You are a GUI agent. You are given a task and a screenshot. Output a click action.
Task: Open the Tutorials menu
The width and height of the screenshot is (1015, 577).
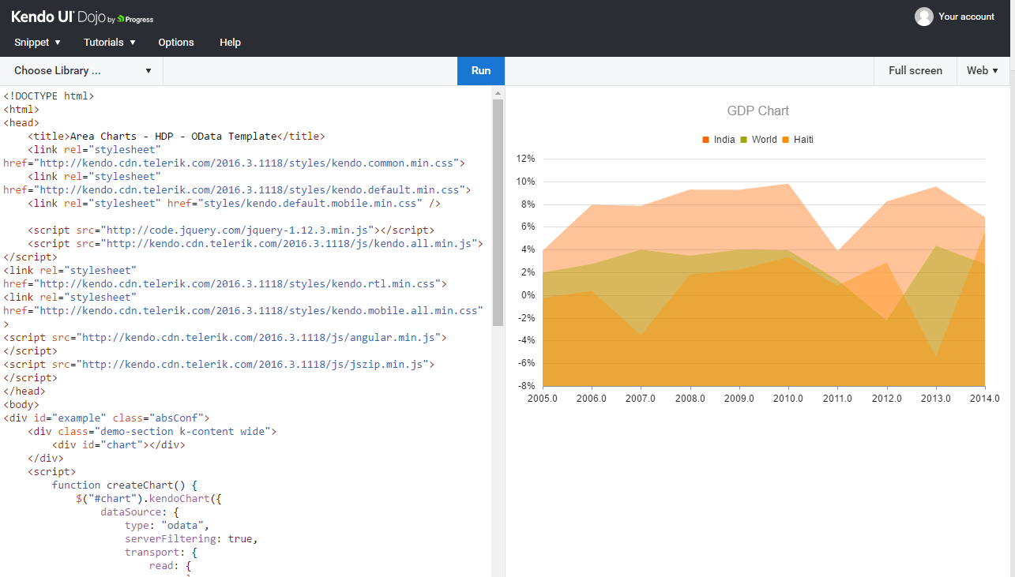pos(110,43)
